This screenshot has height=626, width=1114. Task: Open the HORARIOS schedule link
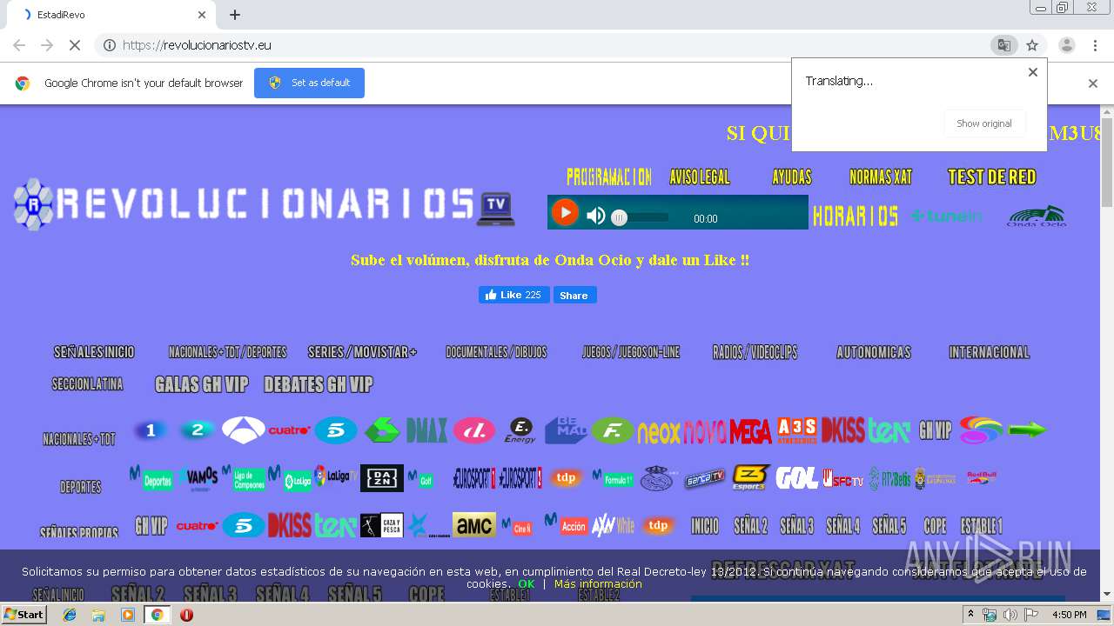[856, 216]
